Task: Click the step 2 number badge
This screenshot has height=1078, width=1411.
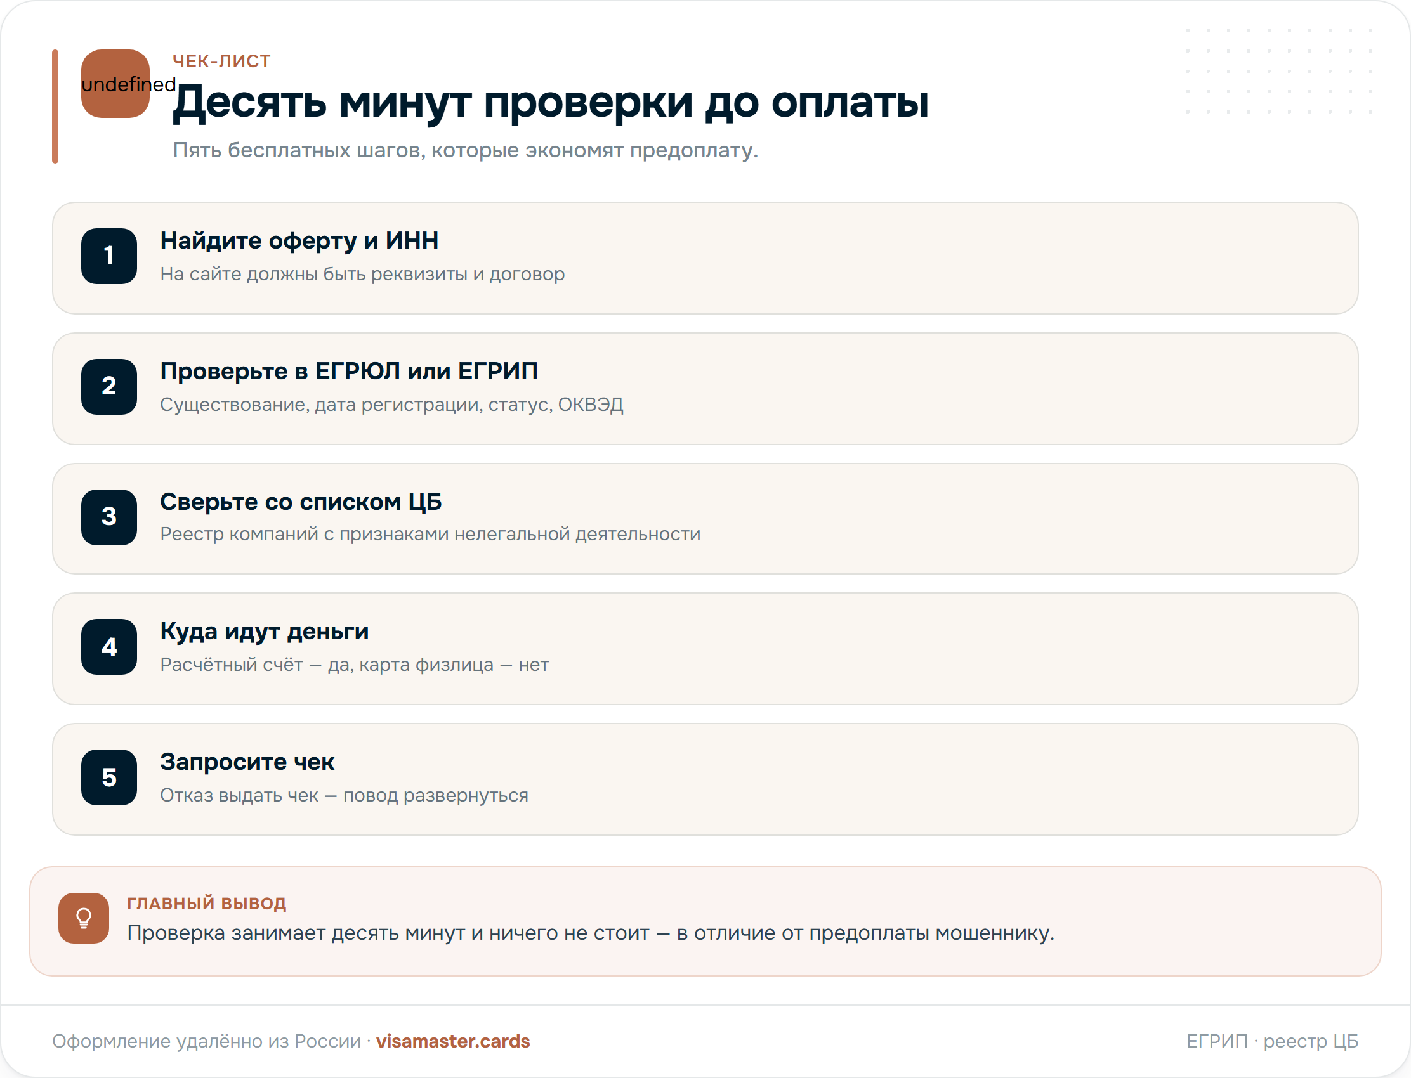Action: (x=109, y=386)
